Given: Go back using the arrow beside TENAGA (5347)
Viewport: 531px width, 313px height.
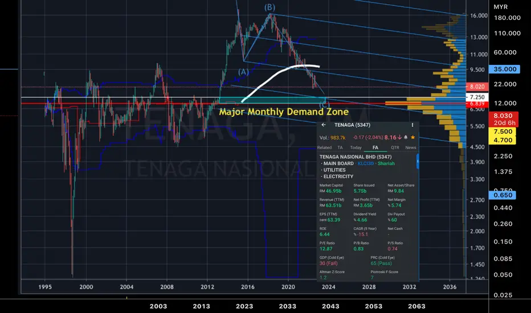Looking at the screenshot, I should (x=324, y=125).
